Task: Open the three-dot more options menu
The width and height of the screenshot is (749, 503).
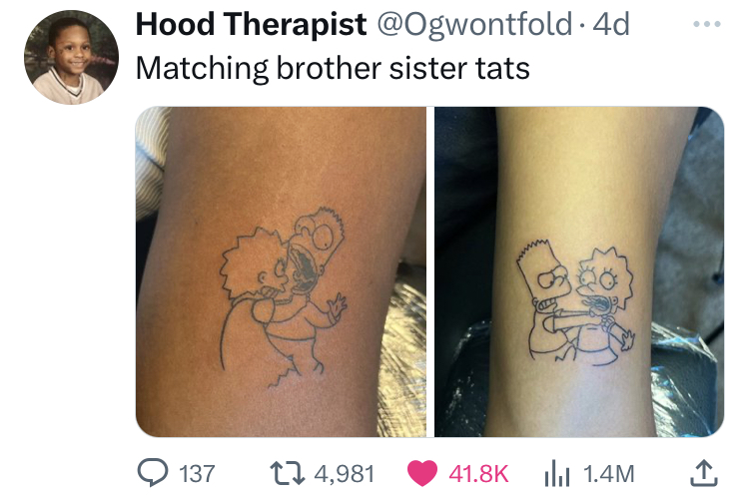Action: (707, 24)
